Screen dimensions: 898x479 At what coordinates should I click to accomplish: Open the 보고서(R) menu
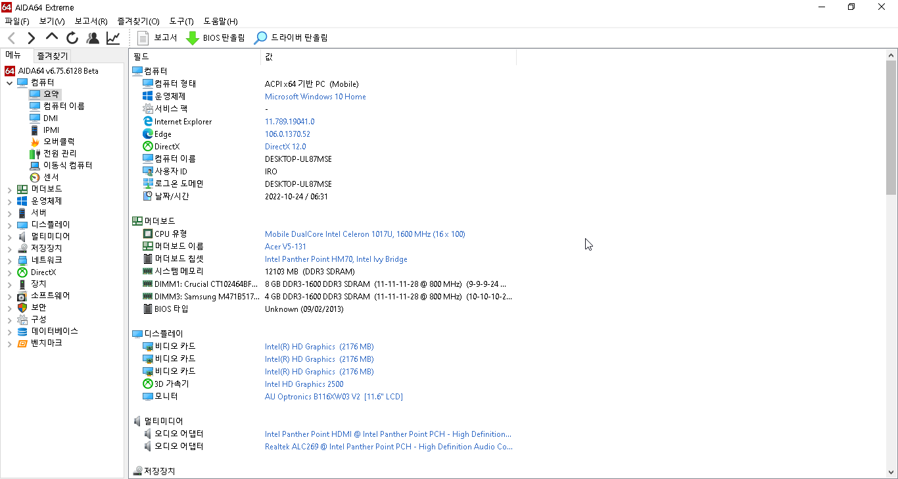point(91,22)
